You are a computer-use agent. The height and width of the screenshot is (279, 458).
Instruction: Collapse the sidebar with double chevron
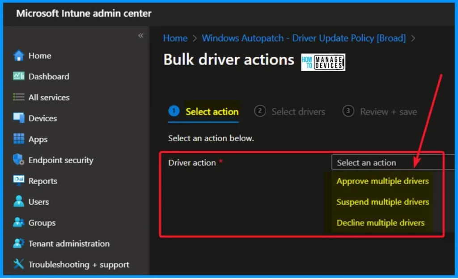click(x=141, y=36)
